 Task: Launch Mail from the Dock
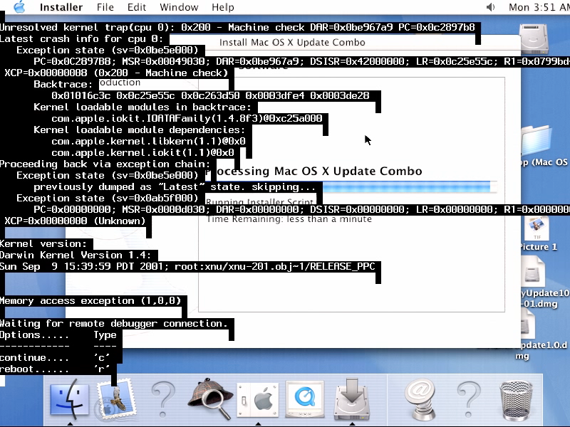tap(115, 400)
